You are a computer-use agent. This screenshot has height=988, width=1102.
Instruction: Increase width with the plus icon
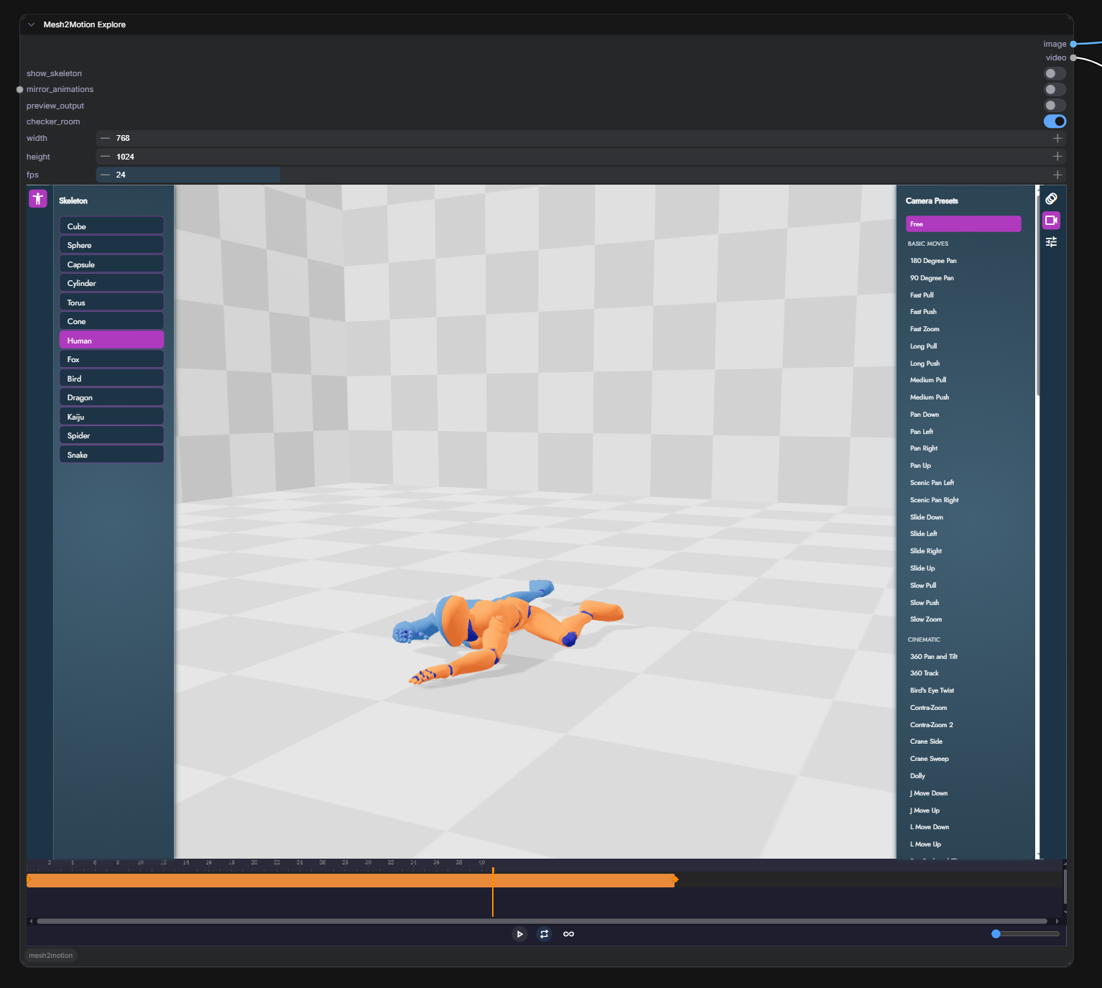1057,138
